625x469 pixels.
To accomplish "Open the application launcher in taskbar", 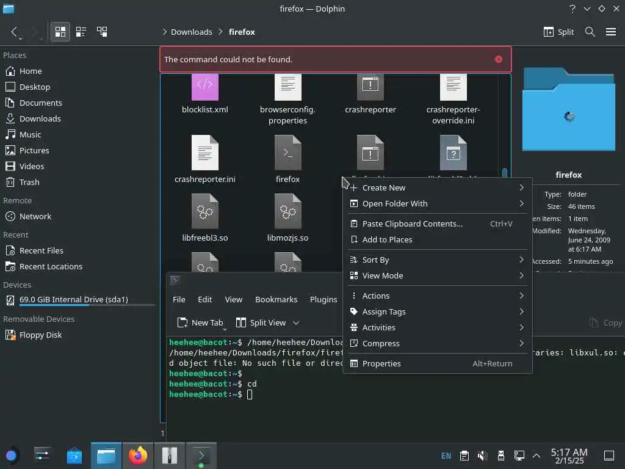I will click(x=11, y=456).
